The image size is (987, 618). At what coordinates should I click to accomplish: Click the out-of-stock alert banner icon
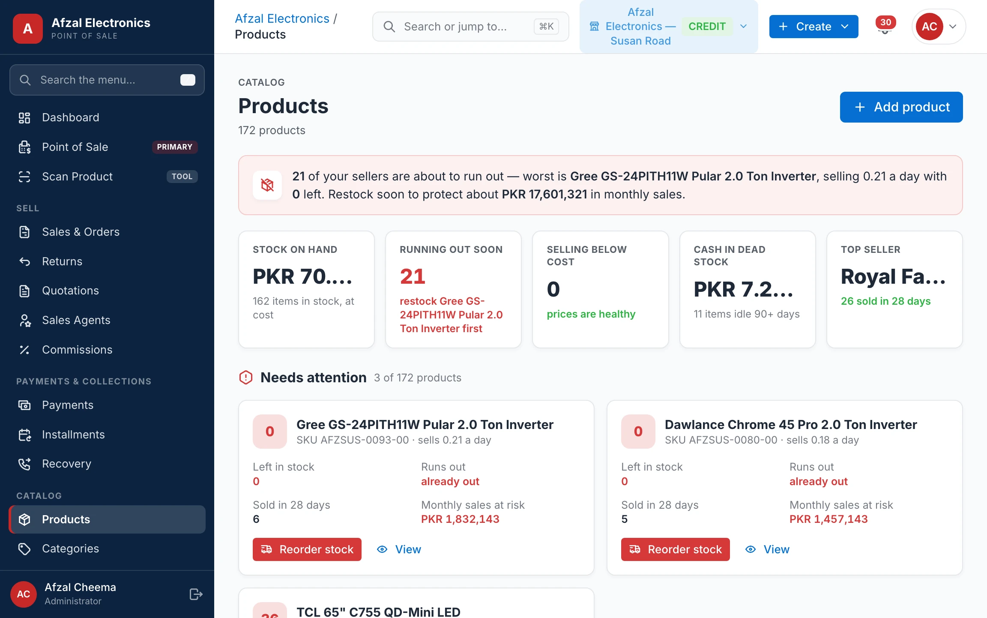coord(267,185)
